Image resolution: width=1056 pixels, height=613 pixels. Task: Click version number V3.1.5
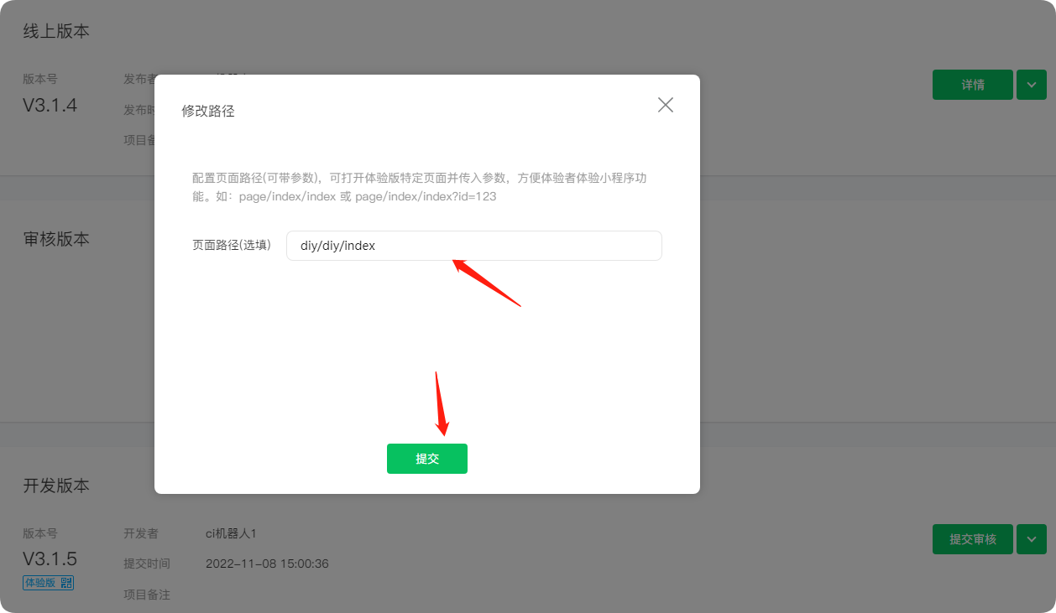(x=50, y=559)
